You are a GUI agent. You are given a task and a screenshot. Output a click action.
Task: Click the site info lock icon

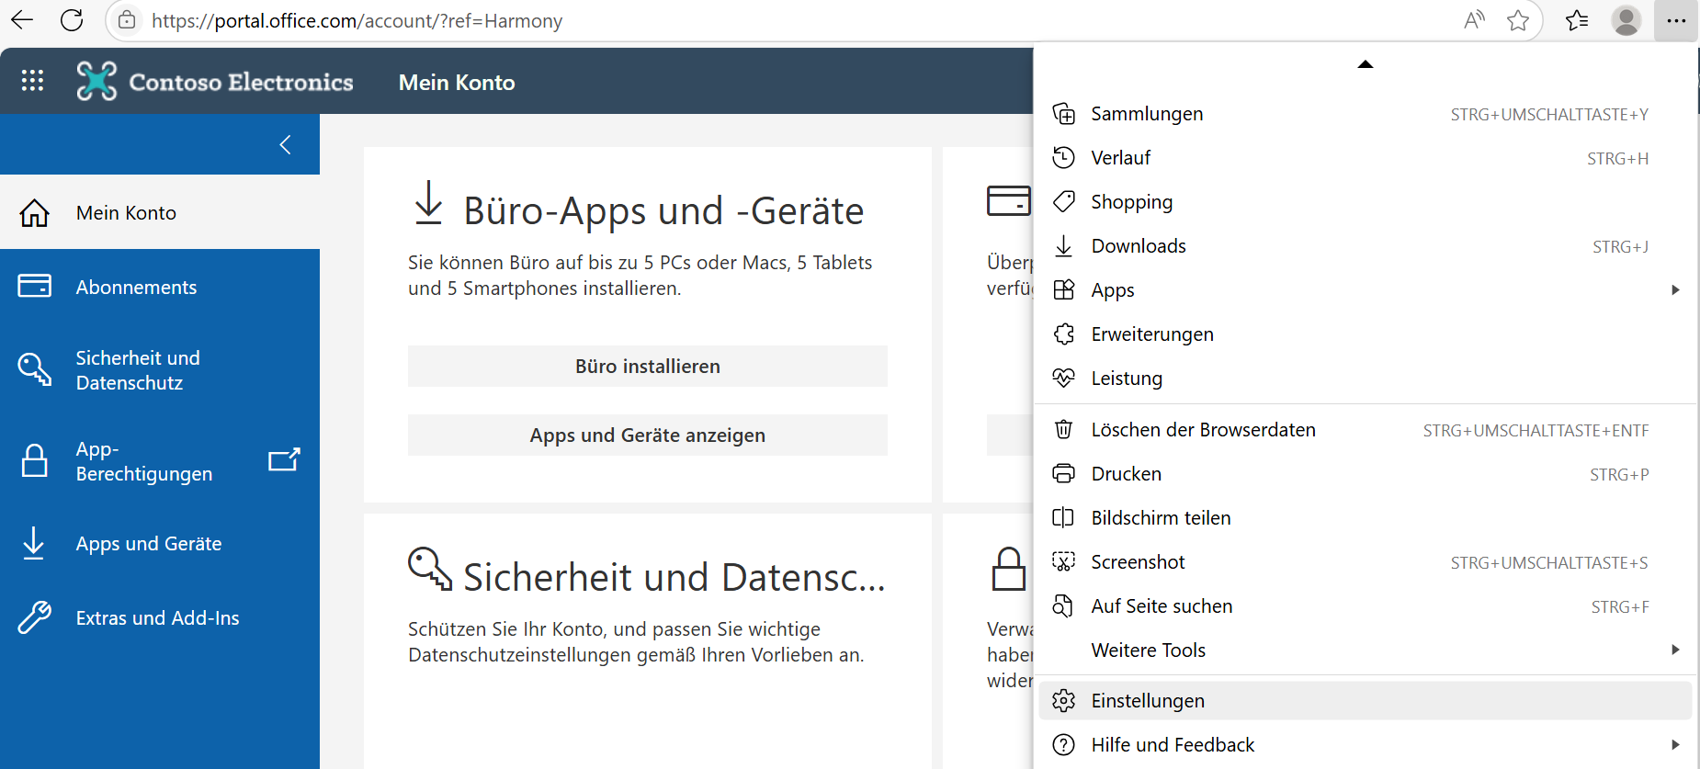pos(127,20)
